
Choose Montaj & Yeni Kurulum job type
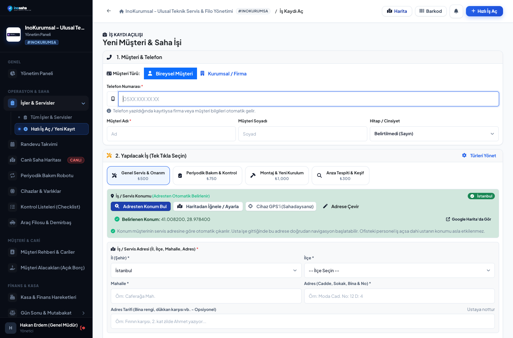click(277, 176)
